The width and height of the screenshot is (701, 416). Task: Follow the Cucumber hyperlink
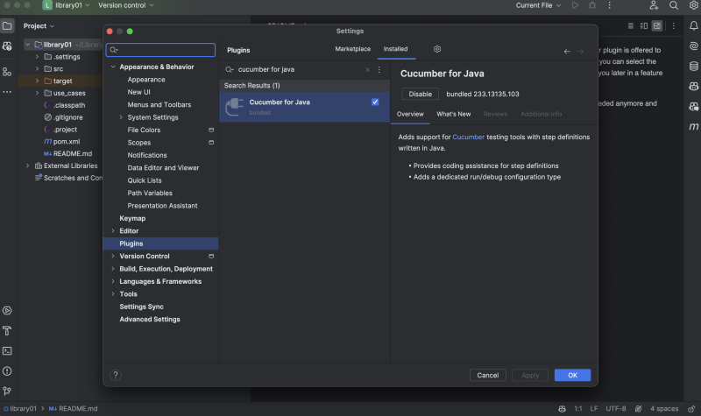pyautogui.click(x=468, y=137)
